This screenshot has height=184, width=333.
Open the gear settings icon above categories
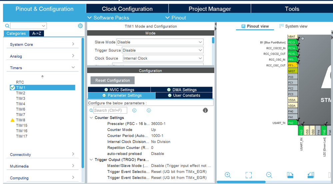(x=80, y=26)
